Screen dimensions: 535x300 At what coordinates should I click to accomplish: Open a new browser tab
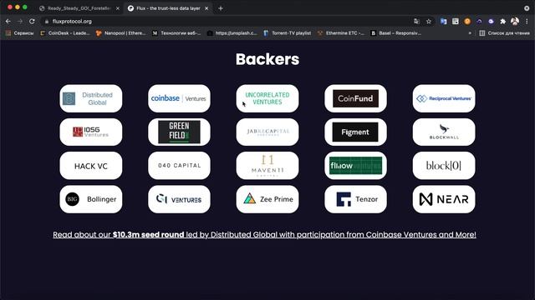(221, 8)
